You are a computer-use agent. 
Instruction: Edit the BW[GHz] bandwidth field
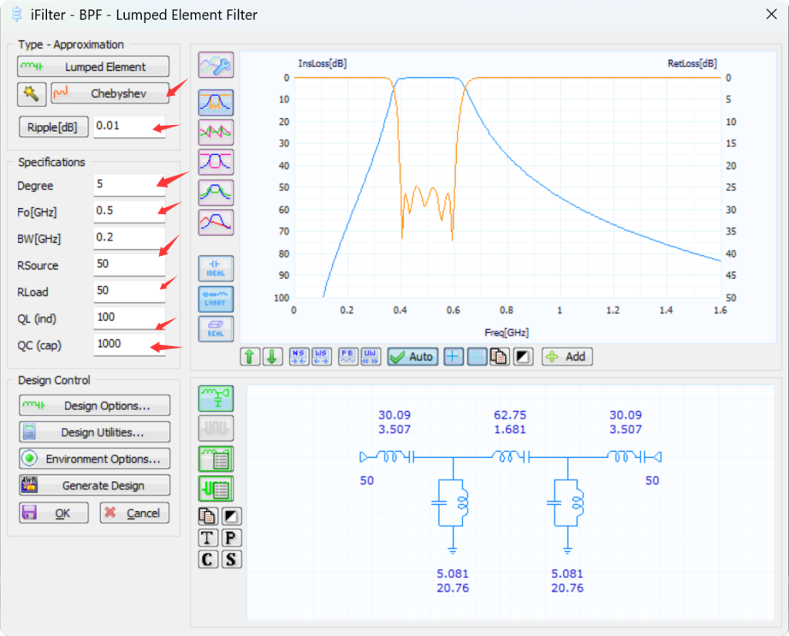click(x=129, y=237)
